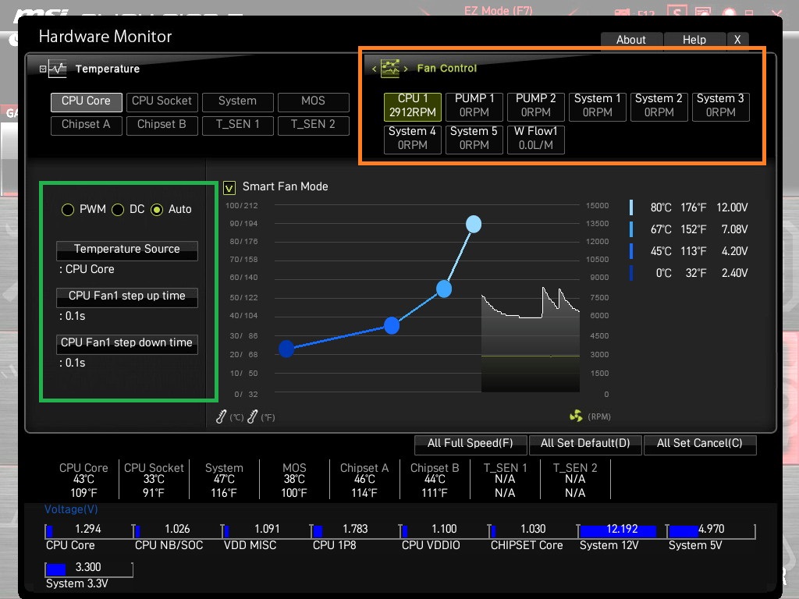Select System temperature button
The height and width of the screenshot is (599, 799).
point(237,101)
